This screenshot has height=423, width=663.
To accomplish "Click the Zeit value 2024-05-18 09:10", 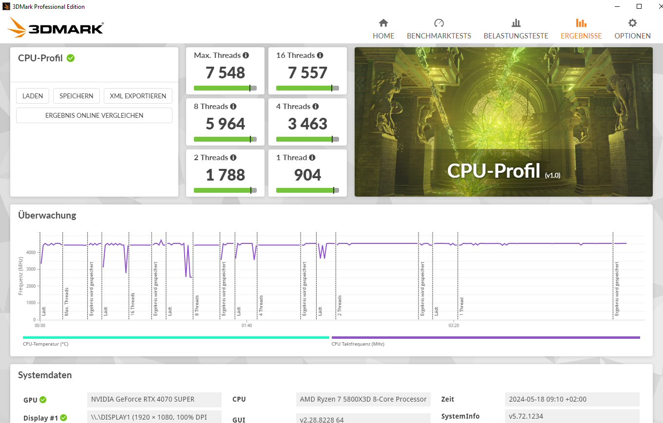I will (x=572, y=400).
